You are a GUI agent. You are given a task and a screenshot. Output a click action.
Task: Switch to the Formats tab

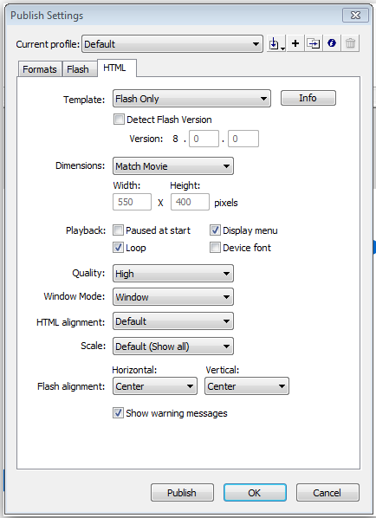coord(40,69)
